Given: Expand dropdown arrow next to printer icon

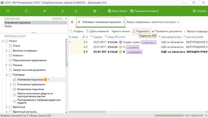Looking at the screenshot, I should coord(104,11).
